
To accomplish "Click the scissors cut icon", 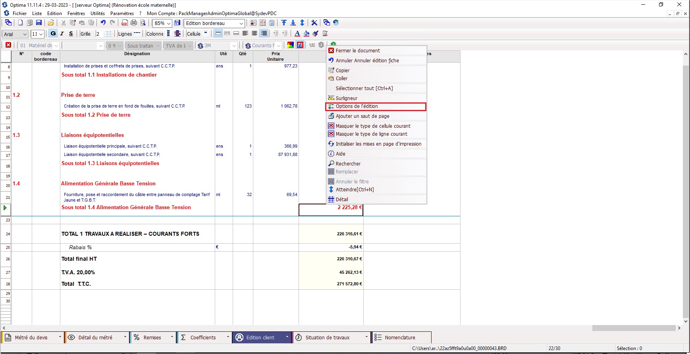I will pyautogui.click(x=64, y=23).
